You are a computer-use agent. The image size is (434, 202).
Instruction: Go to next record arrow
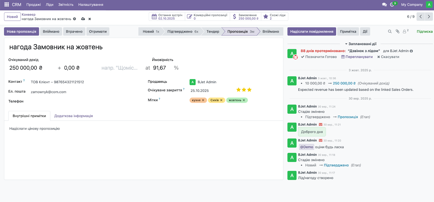[x=429, y=17]
